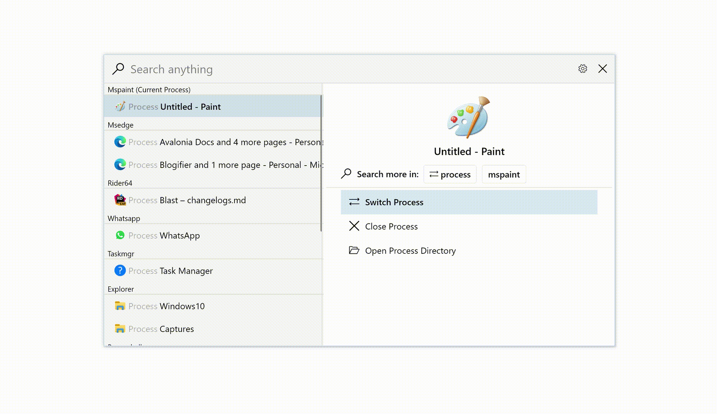Click the X icon beside Close Process

(354, 226)
